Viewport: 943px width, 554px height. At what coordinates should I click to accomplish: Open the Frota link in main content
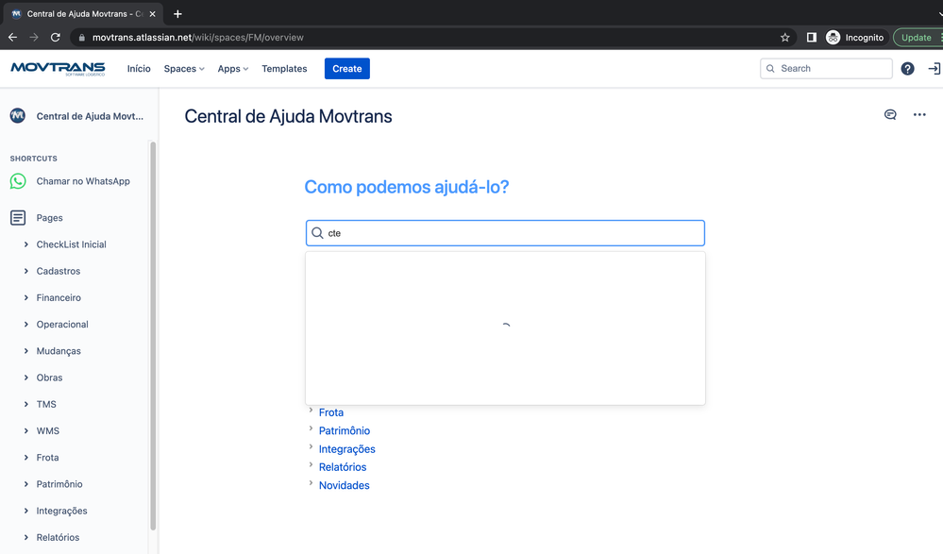point(331,412)
